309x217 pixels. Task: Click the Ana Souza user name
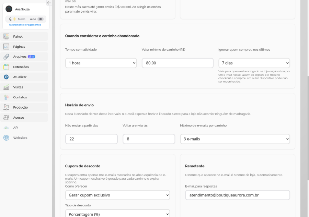pyautogui.click(x=22, y=9)
